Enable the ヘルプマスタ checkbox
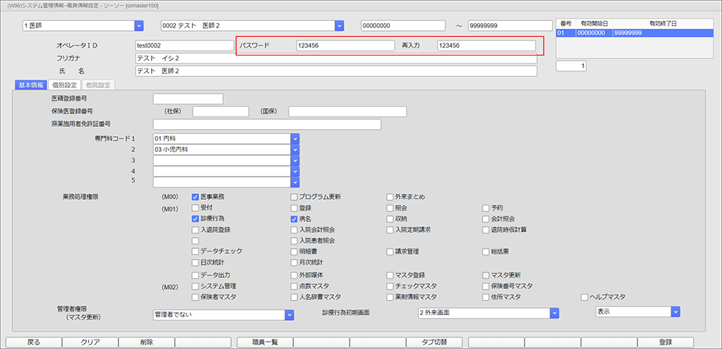The height and width of the screenshot is (349, 722). pos(586,297)
